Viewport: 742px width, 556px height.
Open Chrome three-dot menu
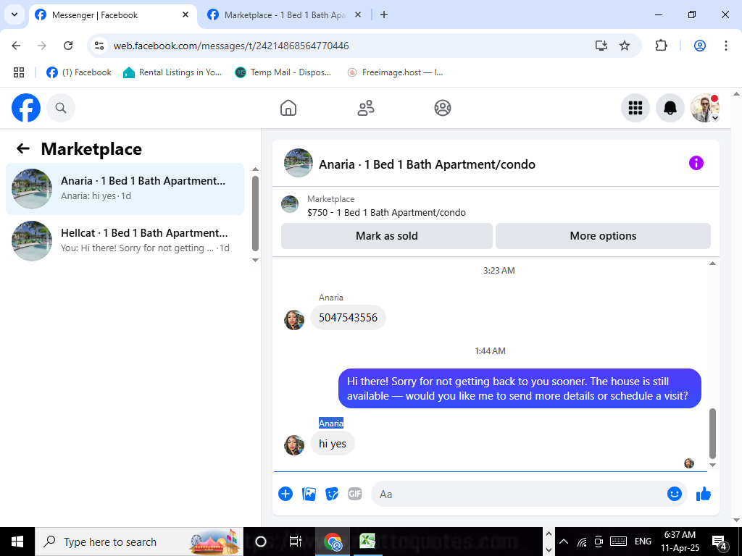tap(726, 46)
